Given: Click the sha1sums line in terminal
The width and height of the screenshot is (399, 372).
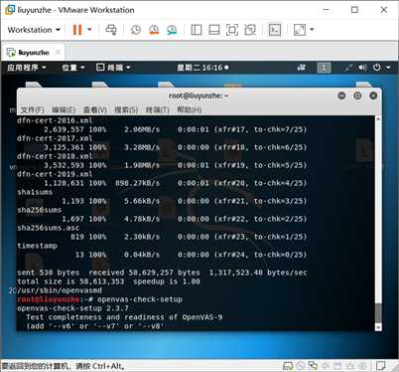Looking at the screenshot, I should tap(35, 192).
